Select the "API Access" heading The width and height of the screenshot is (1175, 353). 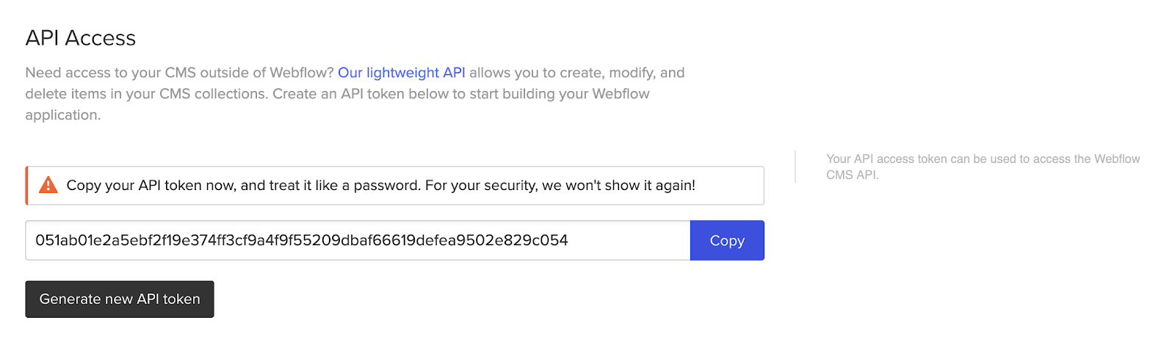click(81, 38)
